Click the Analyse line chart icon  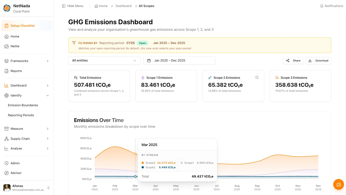click(x=7, y=148)
